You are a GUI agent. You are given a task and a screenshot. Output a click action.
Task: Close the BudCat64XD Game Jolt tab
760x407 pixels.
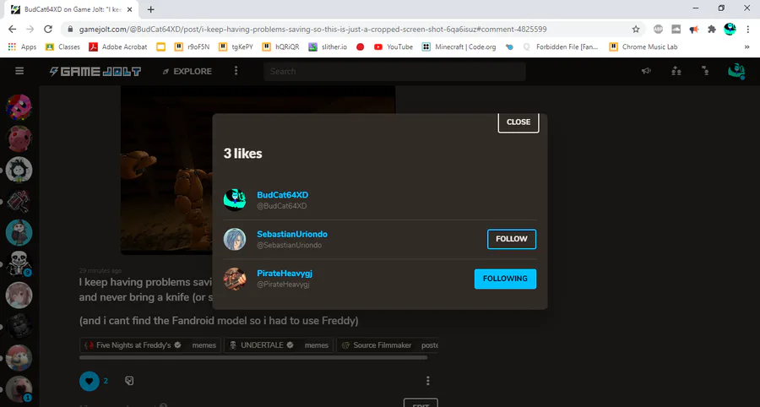tap(129, 9)
